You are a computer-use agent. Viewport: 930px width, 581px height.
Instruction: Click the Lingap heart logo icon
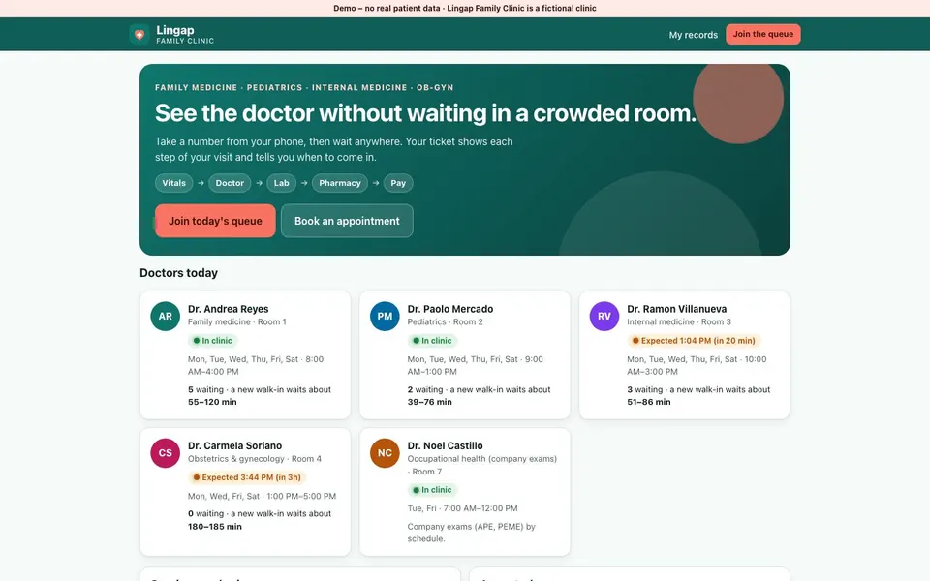coord(139,35)
